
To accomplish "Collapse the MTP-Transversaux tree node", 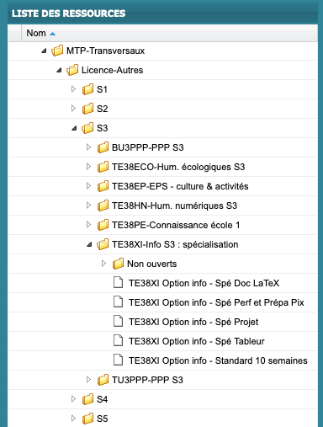I will pos(44,51).
